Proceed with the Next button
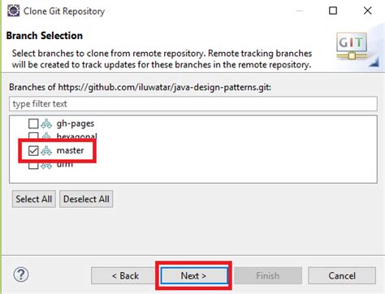Screen dimensions: 385x294 pos(193,275)
